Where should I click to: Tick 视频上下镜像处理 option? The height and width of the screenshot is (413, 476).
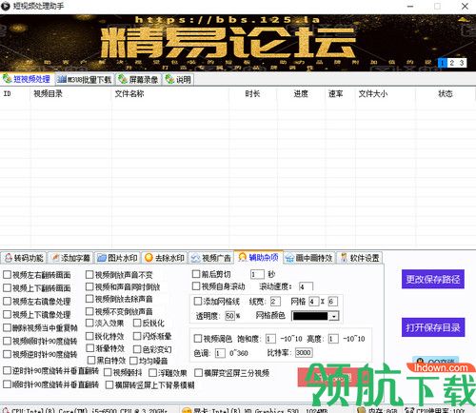[x=7, y=314]
